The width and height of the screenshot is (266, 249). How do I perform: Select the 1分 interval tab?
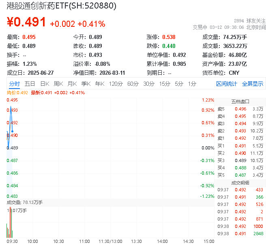pyautogui.click(x=192, y=84)
